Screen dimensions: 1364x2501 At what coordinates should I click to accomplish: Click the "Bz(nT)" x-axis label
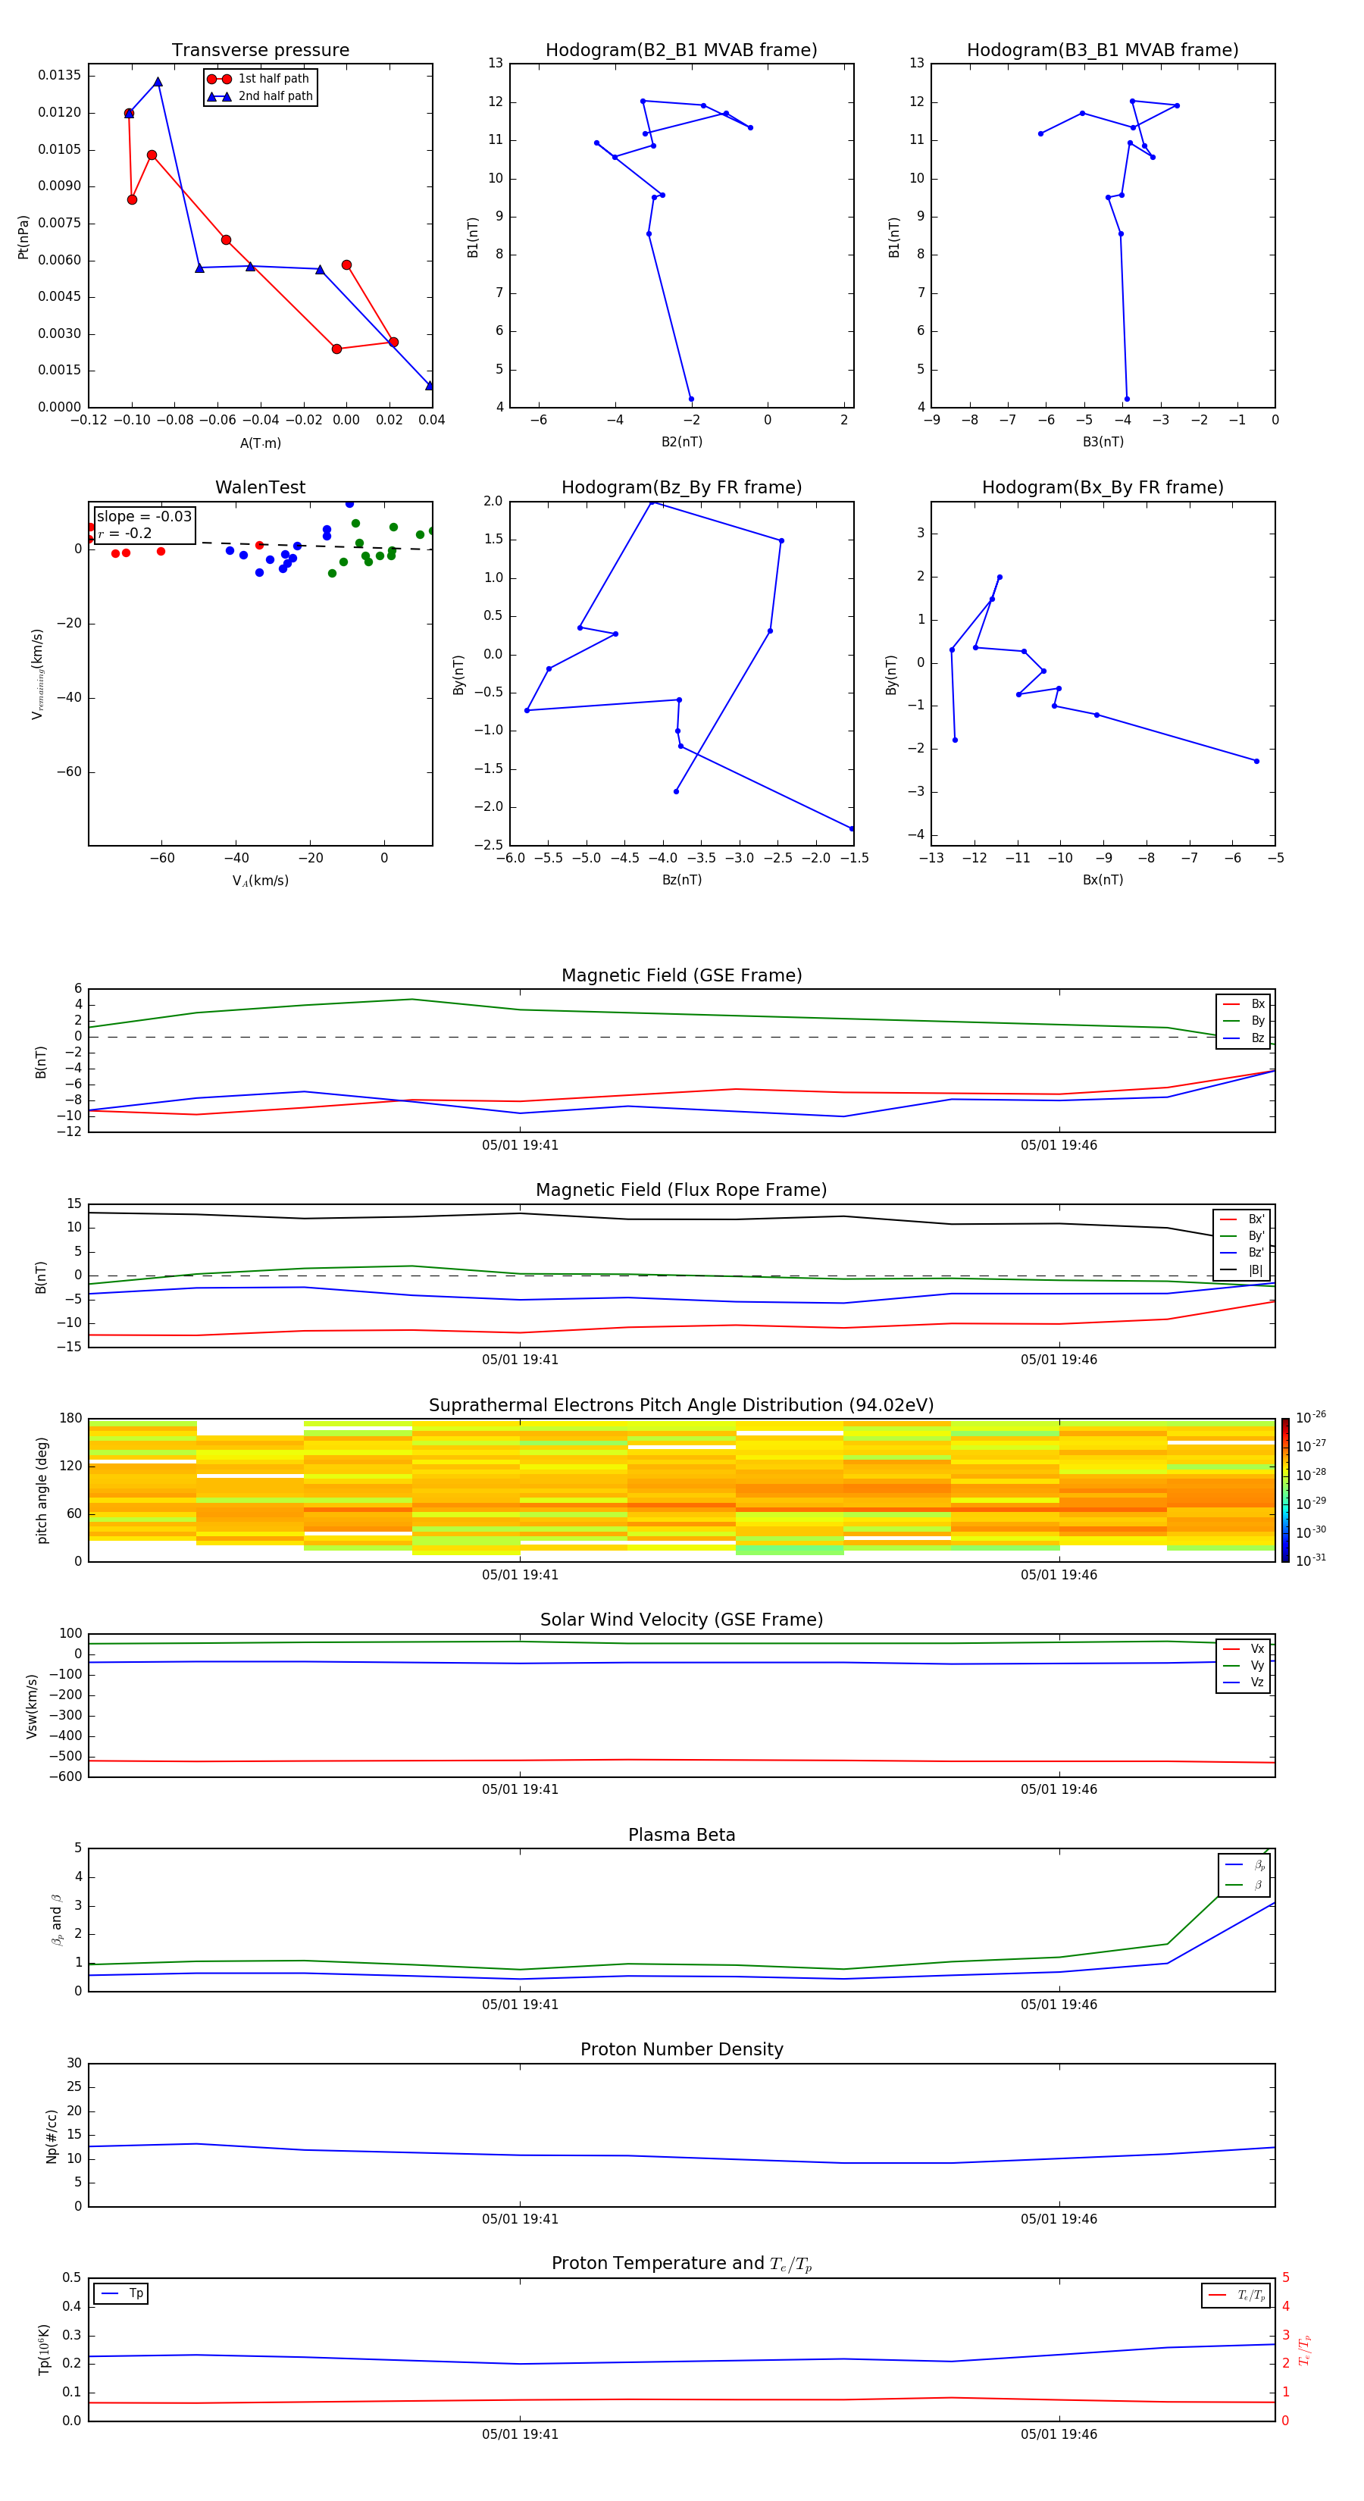click(x=681, y=880)
